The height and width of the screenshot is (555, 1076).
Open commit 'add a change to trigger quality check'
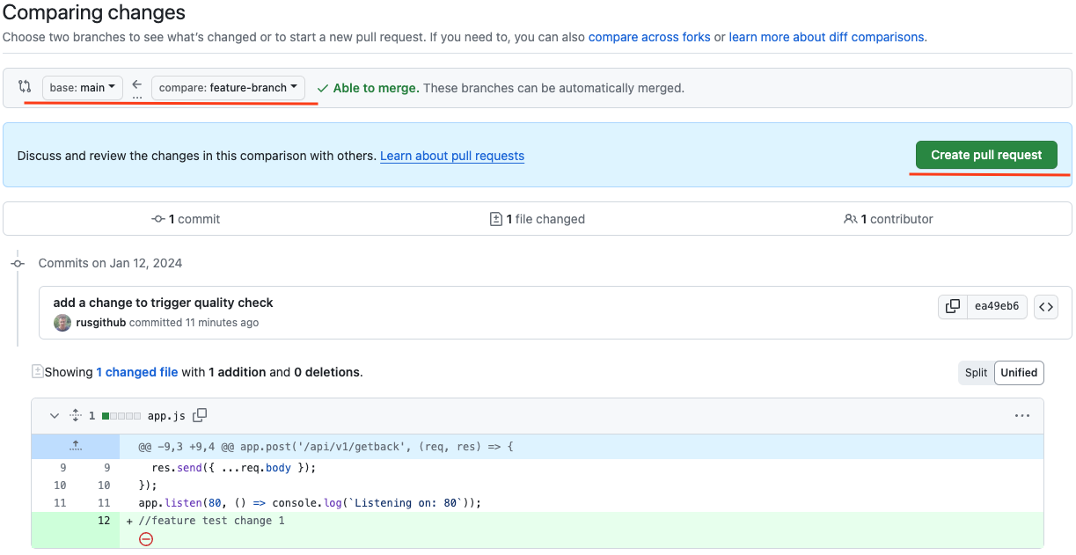click(x=164, y=303)
